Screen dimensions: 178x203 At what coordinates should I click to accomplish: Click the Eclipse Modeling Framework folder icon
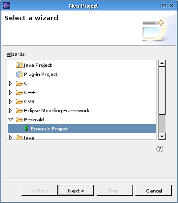coord(19,110)
